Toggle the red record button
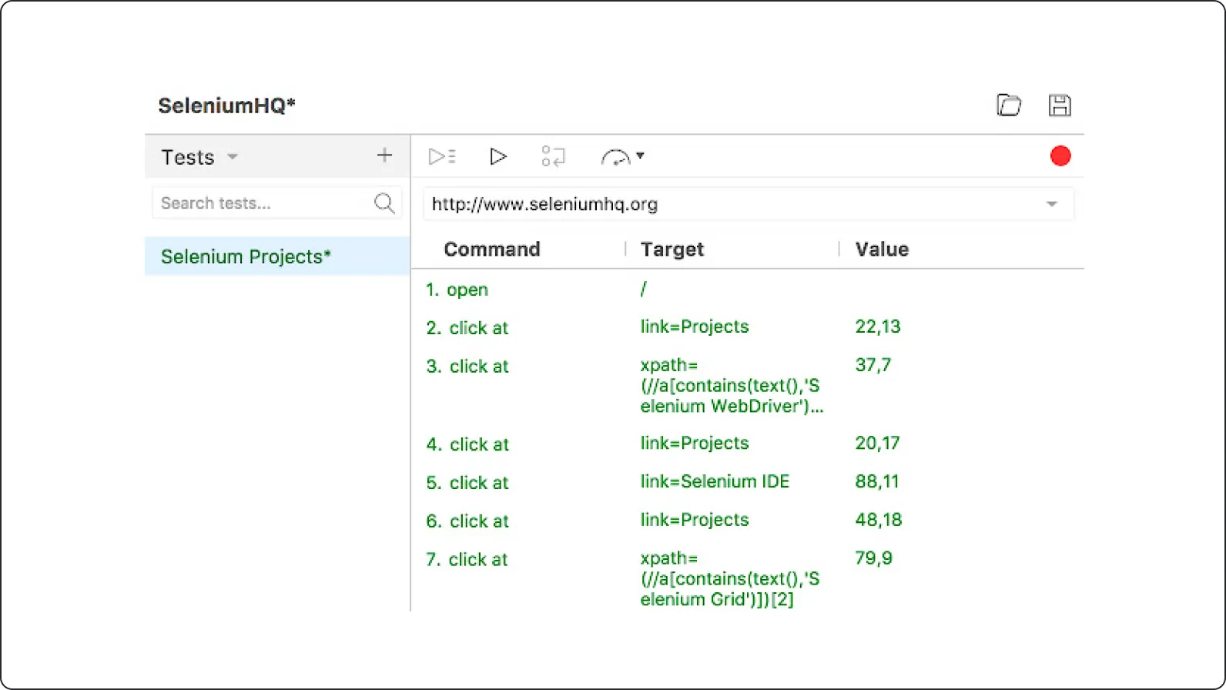This screenshot has width=1226, height=690. 1060,156
